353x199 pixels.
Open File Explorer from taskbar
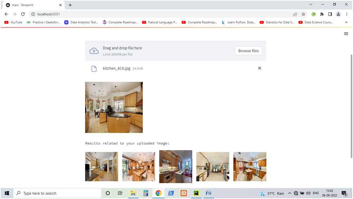coord(133,193)
